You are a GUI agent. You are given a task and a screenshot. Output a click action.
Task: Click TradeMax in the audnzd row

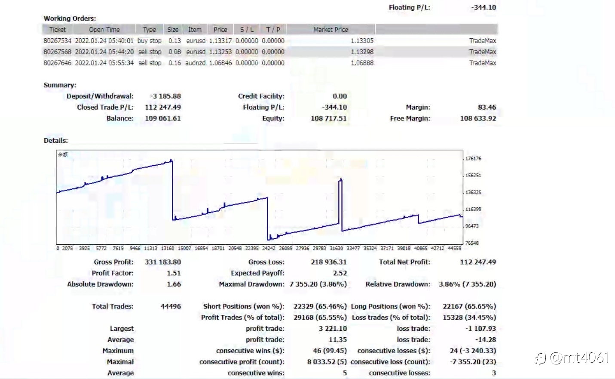483,63
